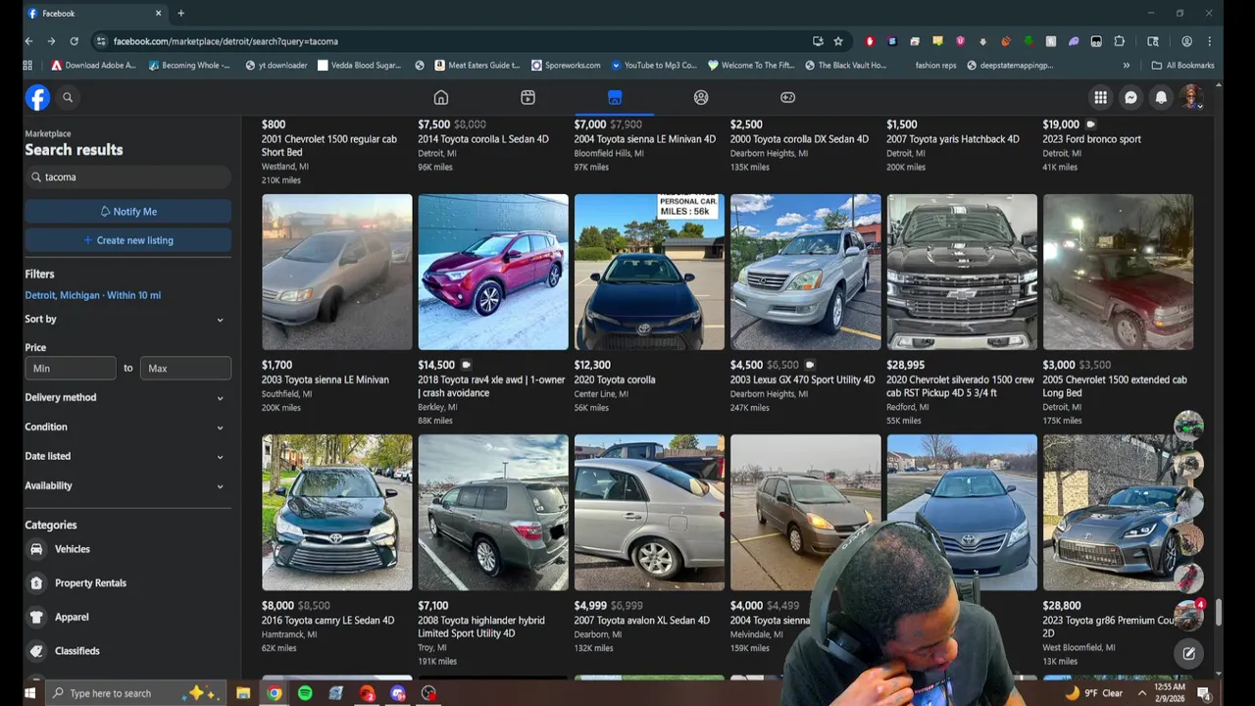Change location Detroit, Michigan within 10 mi
The height and width of the screenshot is (706, 1255).
point(93,295)
